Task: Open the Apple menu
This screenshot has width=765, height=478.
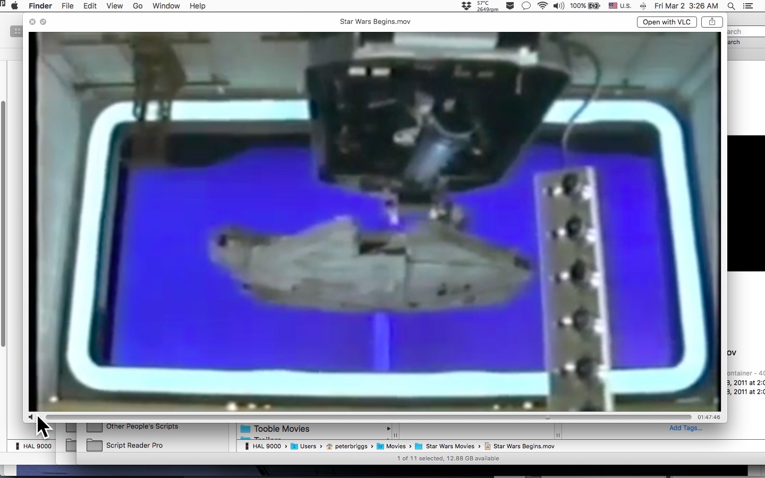Action: click(14, 6)
